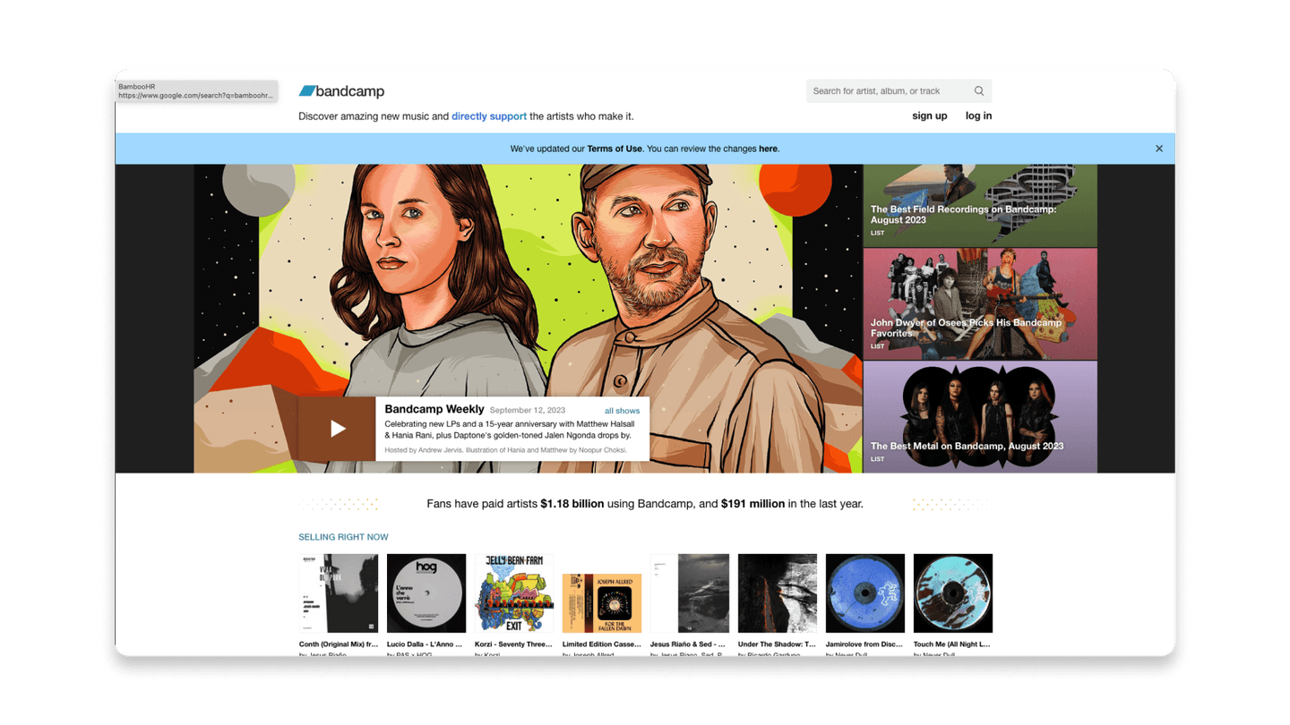Open The Best Metal on Bandcamp article
The width and height of the screenshot is (1290, 725).
[980, 417]
